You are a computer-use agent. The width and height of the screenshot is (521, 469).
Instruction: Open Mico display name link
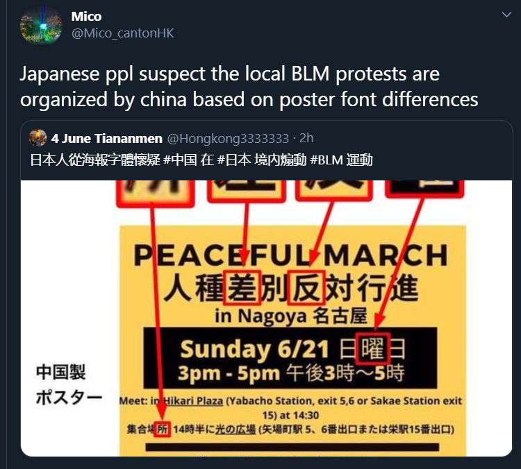click(x=86, y=16)
